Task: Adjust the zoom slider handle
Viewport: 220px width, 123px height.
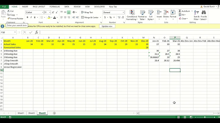Action: click(x=205, y=117)
